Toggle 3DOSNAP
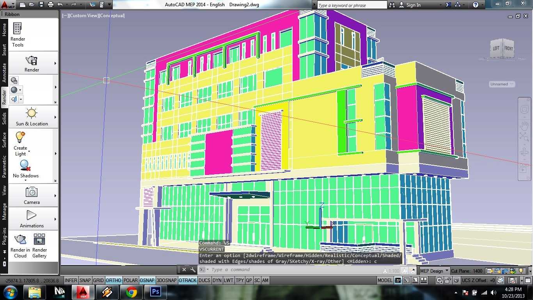 click(167, 280)
